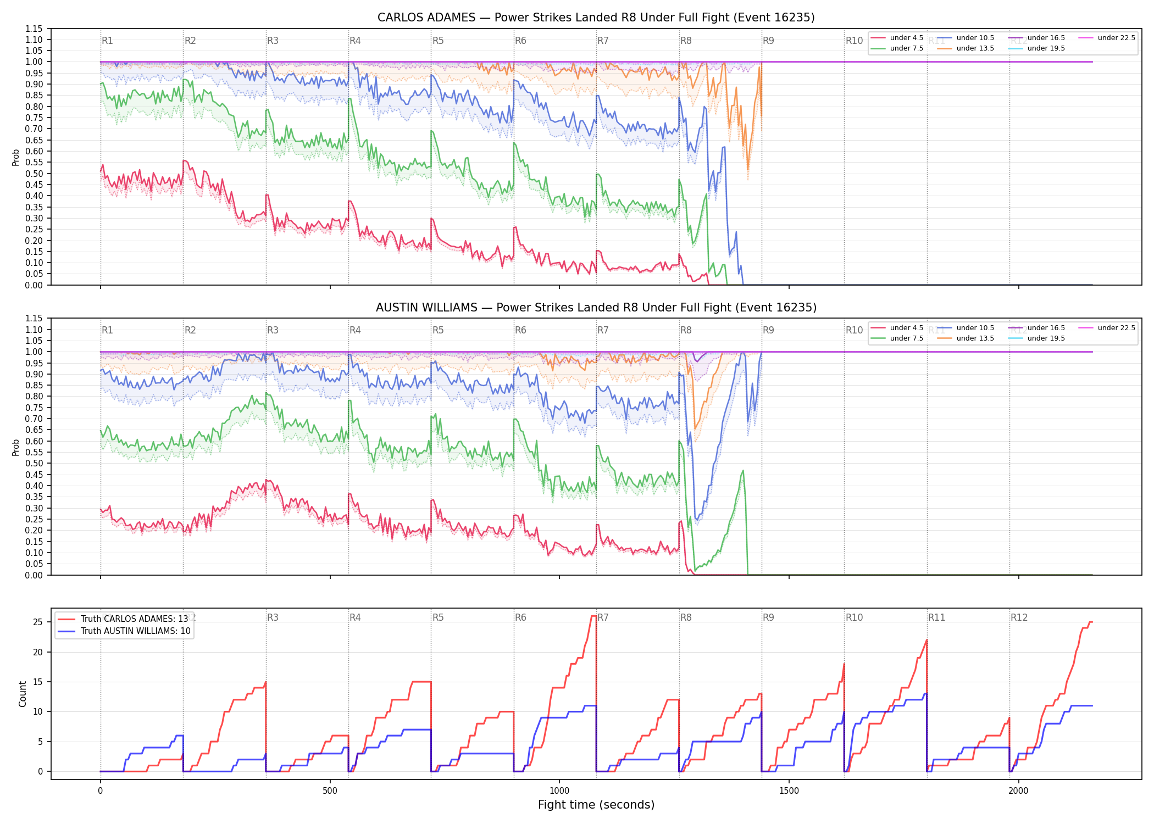The height and width of the screenshot is (824, 1154).
Task: Click the R8 round marker in Austin Williams chart
Action: pyautogui.click(x=686, y=330)
